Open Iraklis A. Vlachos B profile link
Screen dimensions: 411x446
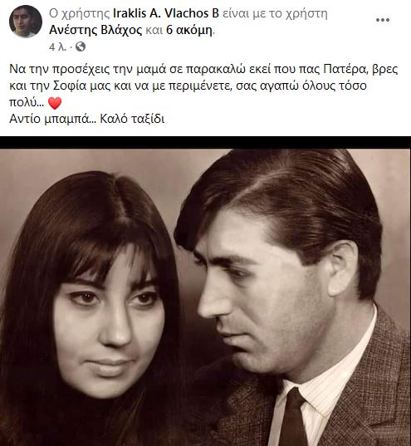[x=166, y=13]
